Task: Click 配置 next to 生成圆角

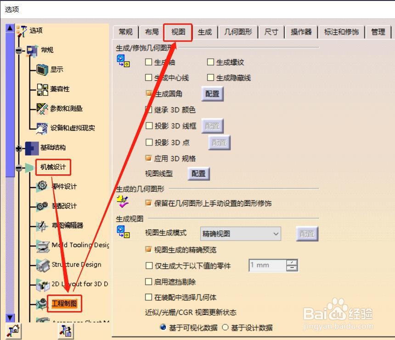Action: [212, 93]
